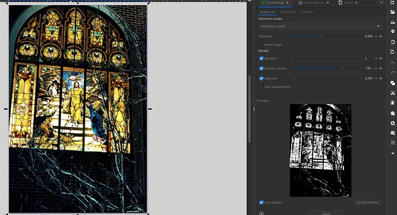397x215 pixels.
Task: Click the Undo arrow icon
Action: pos(393,63)
